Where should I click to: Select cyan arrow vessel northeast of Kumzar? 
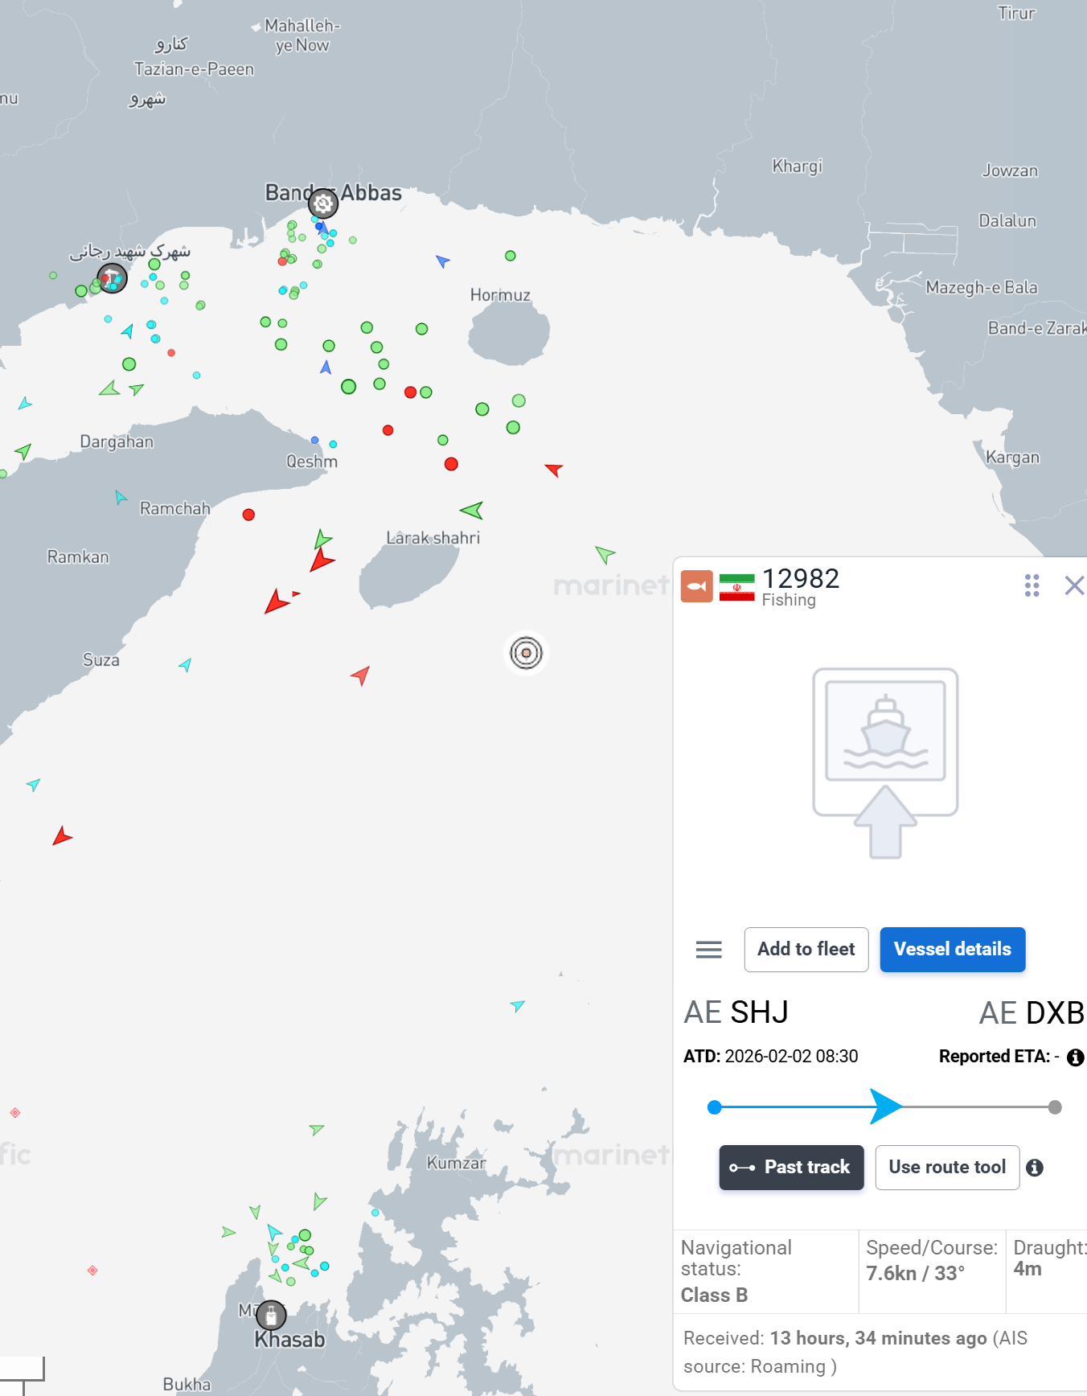click(x=517, y=1005)
